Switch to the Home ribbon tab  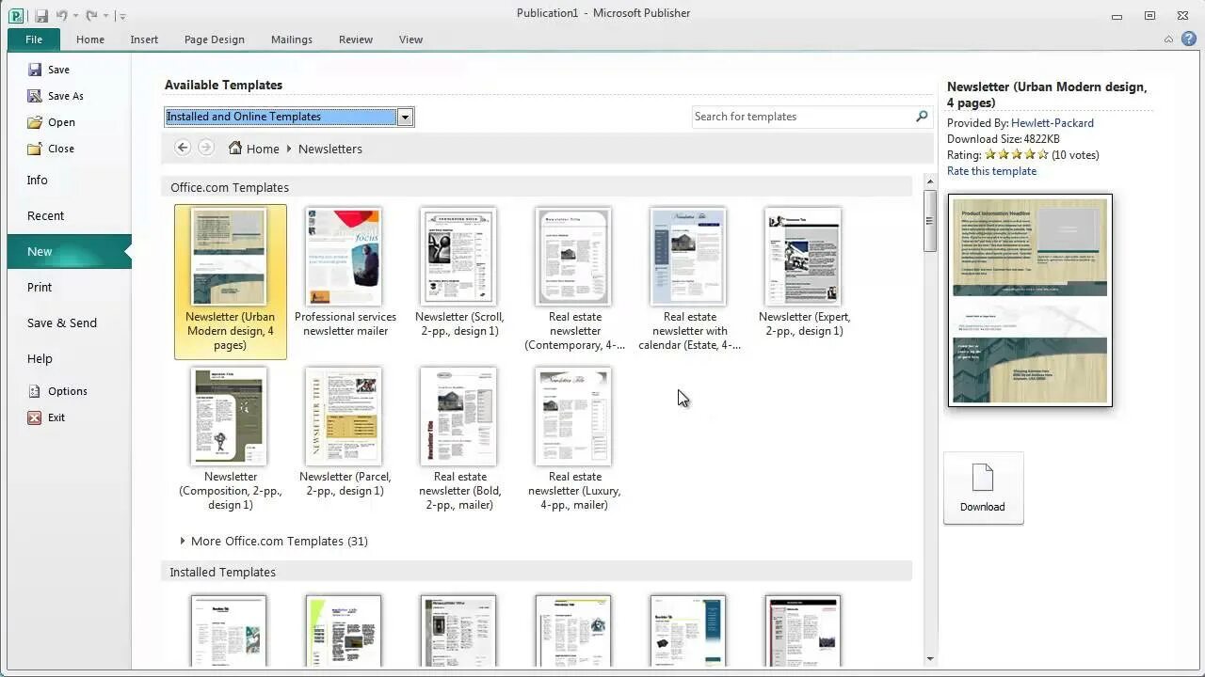click(x=90, y=39)
